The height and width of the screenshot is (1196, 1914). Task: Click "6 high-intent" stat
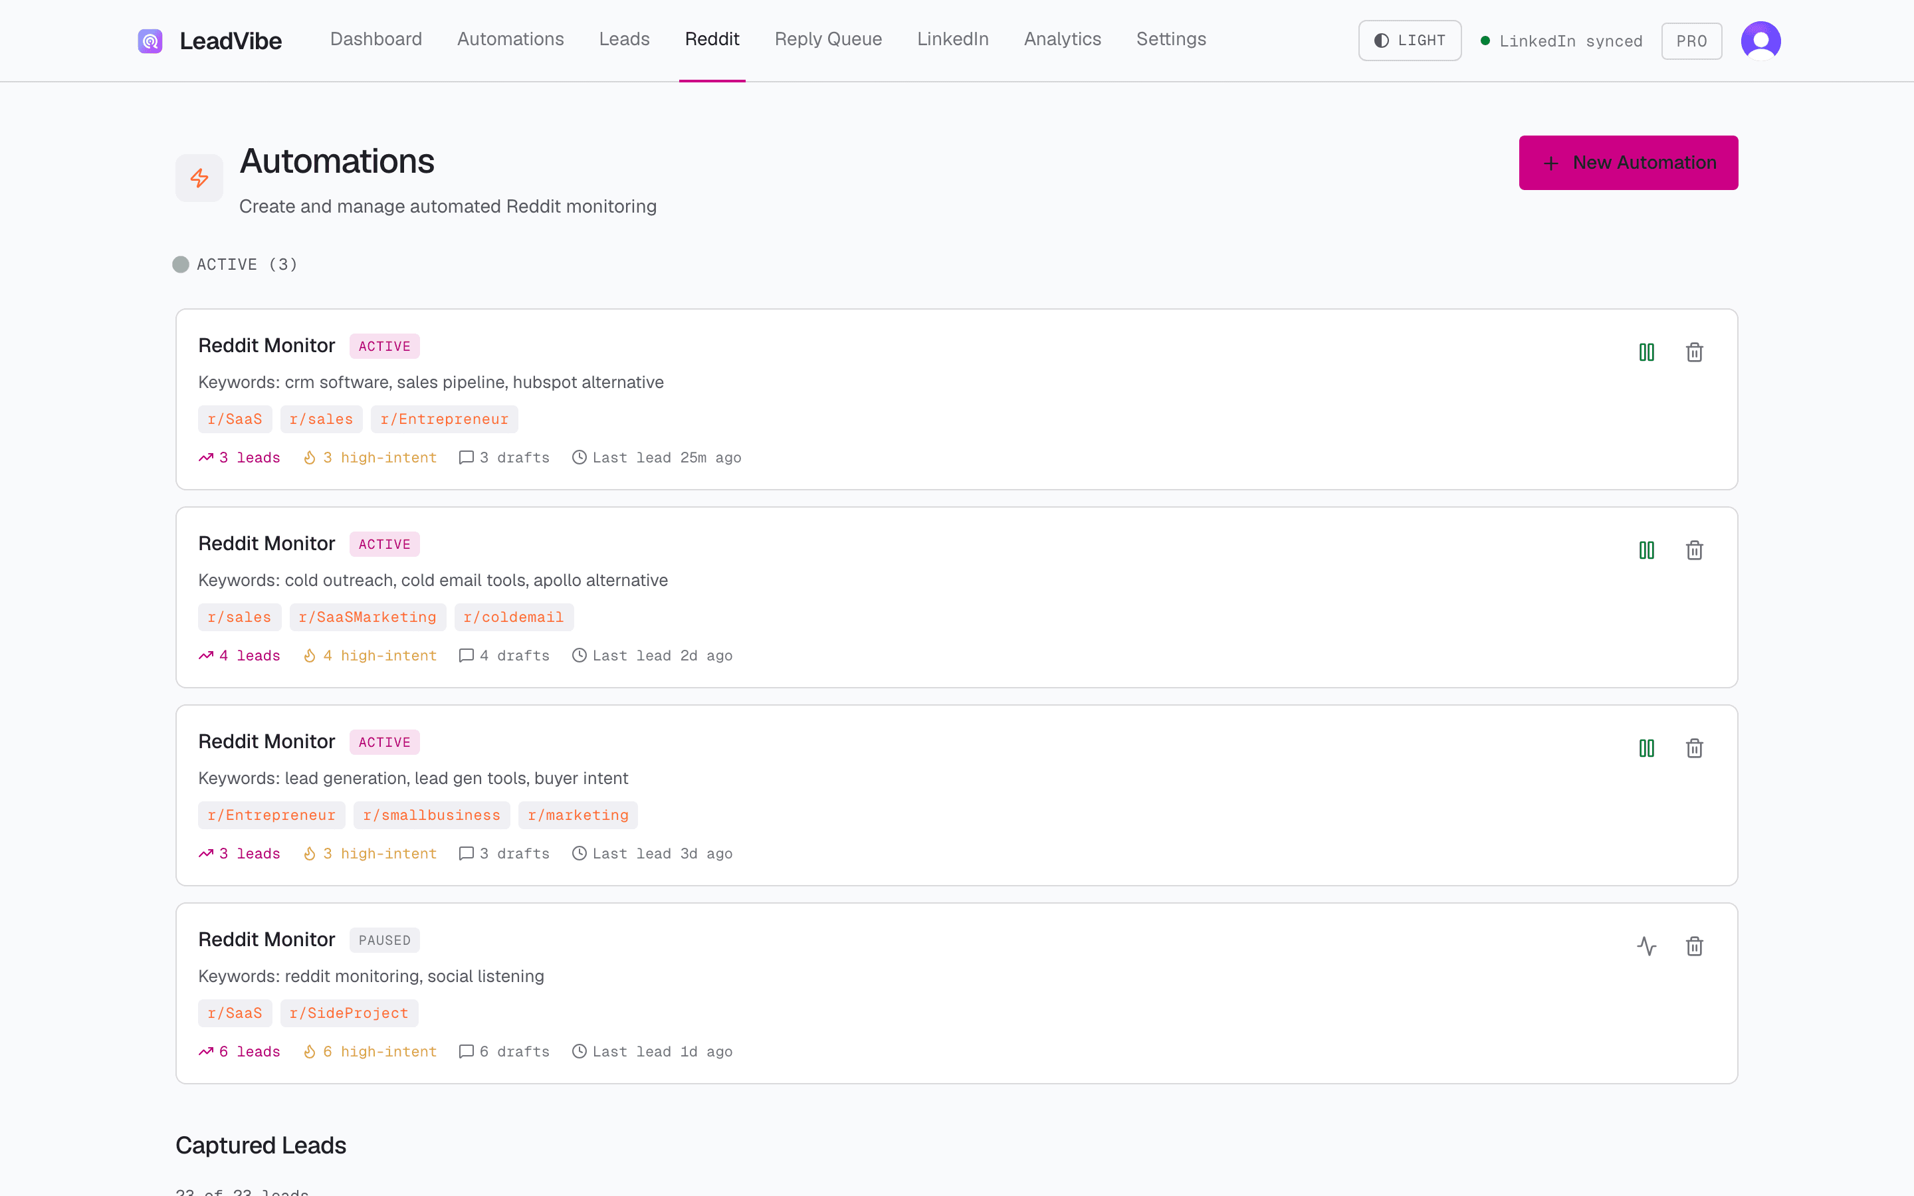370,1052
